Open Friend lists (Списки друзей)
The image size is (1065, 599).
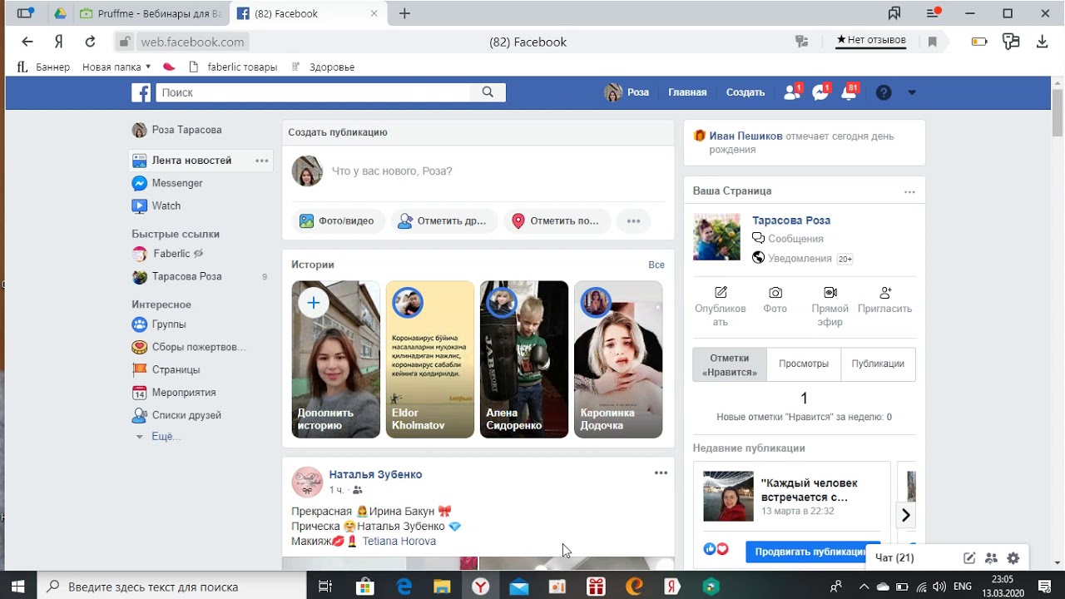tap(186, 415)
